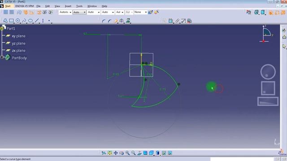Viewport: 287px width, 161px height.
Task: Select the Profile sketch tool
Action: [5, 21]
